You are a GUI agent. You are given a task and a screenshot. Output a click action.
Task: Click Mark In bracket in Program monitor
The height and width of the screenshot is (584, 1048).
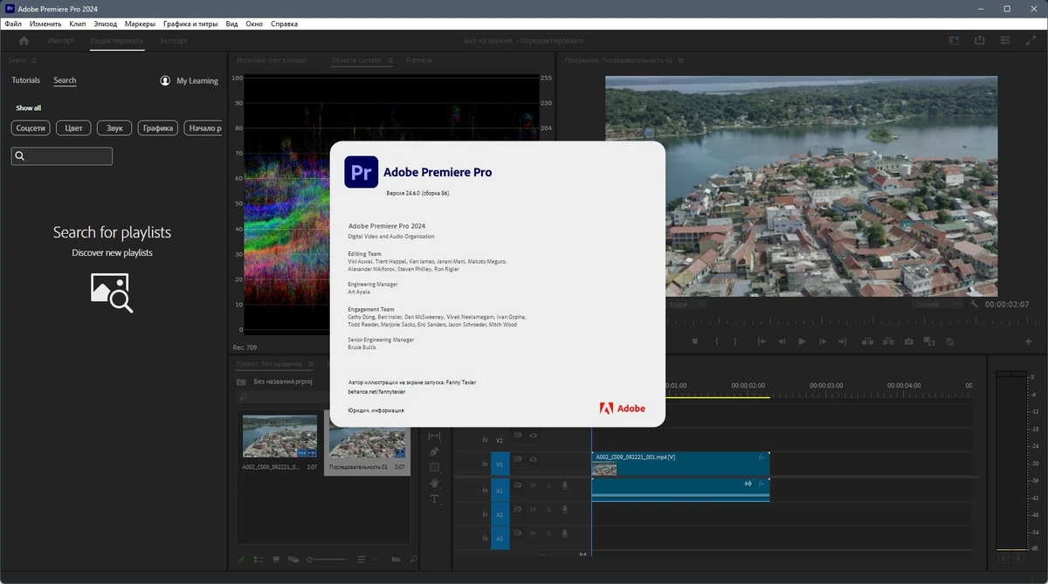[716, 341]
